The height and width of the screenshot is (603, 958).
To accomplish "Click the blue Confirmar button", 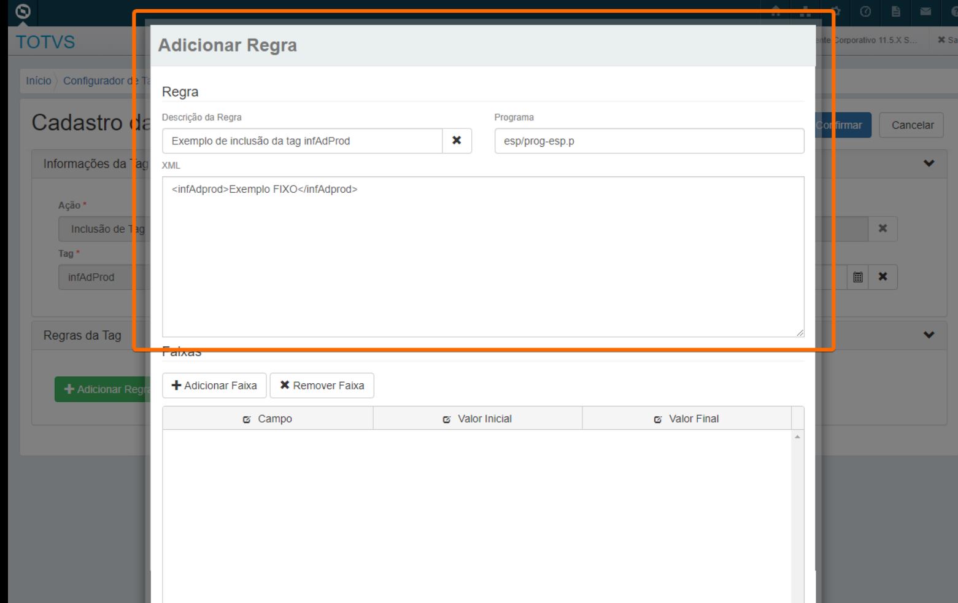I will pyautogui.click(x=843, y=125).
